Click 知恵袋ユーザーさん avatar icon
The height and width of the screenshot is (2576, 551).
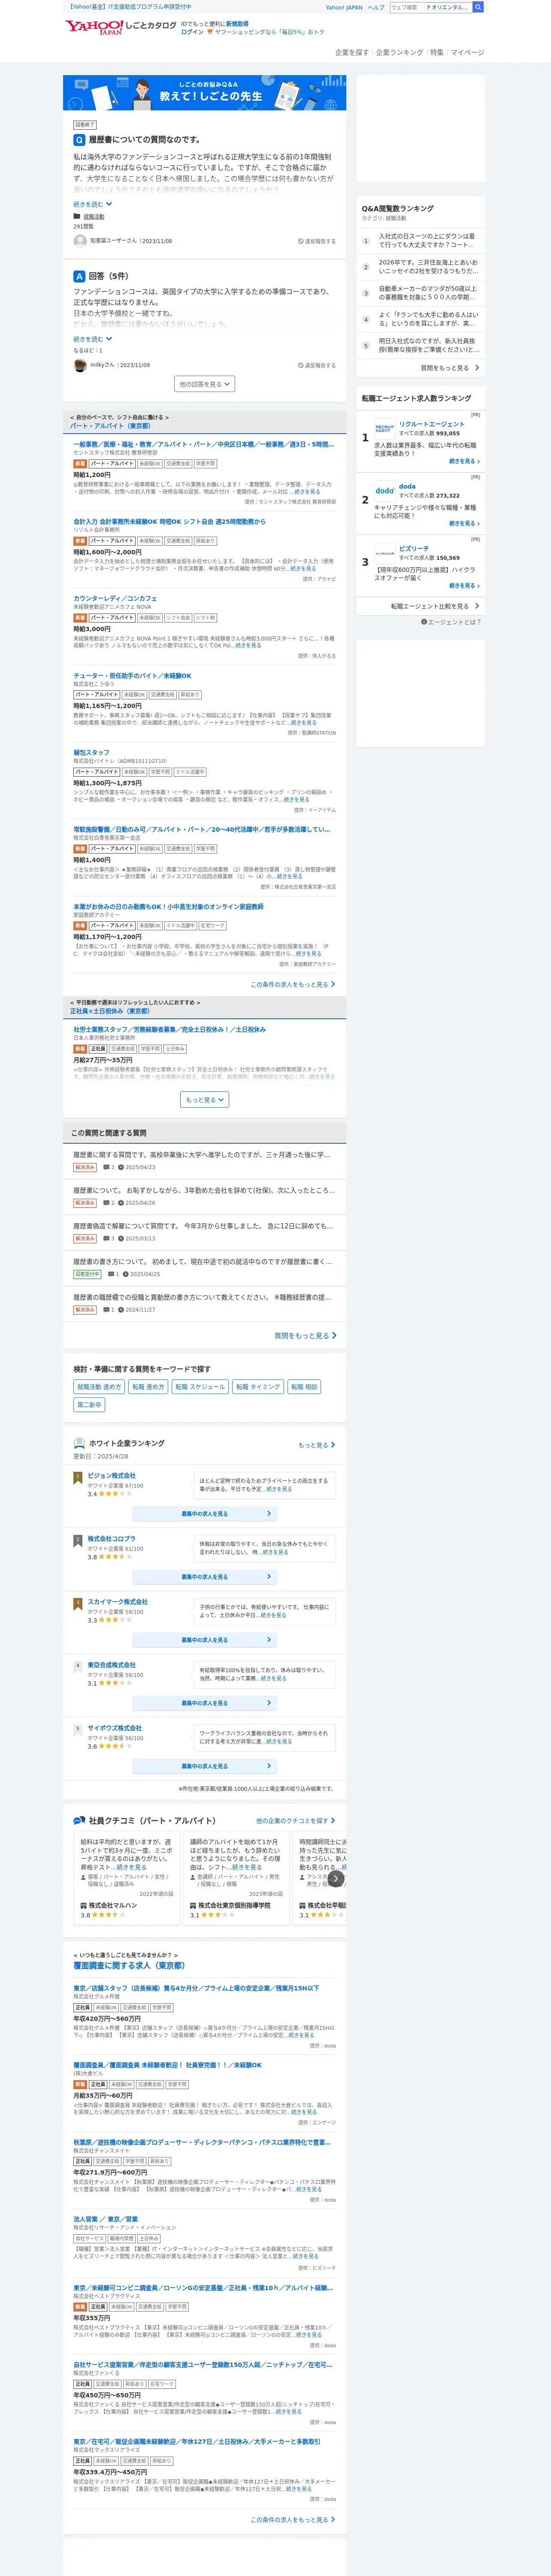click(x=80, y=241)
